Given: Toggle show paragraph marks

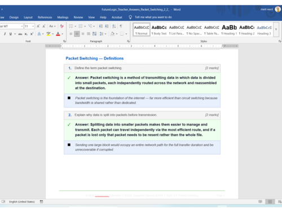Looking at the screenshot, I should [x=121, y=26].
